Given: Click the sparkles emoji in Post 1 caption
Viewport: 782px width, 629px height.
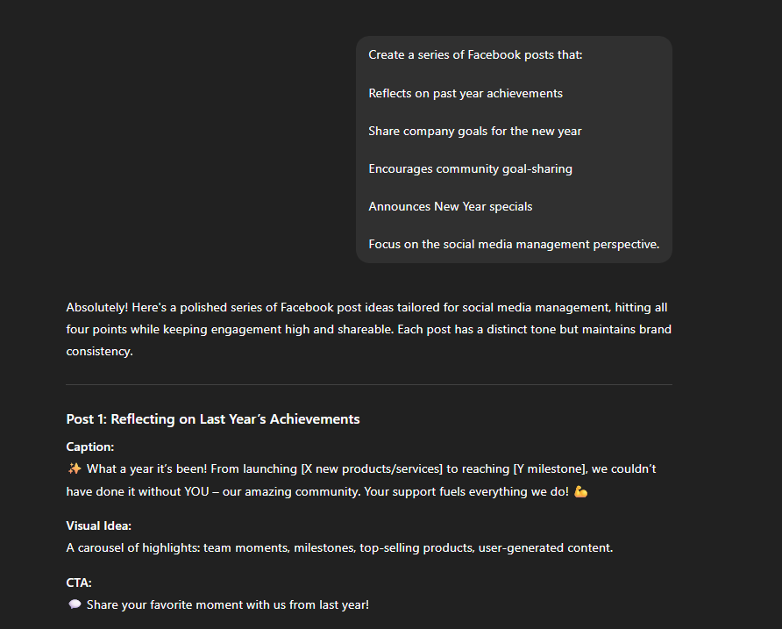Looking at the screenshot, I should point(75,469).
